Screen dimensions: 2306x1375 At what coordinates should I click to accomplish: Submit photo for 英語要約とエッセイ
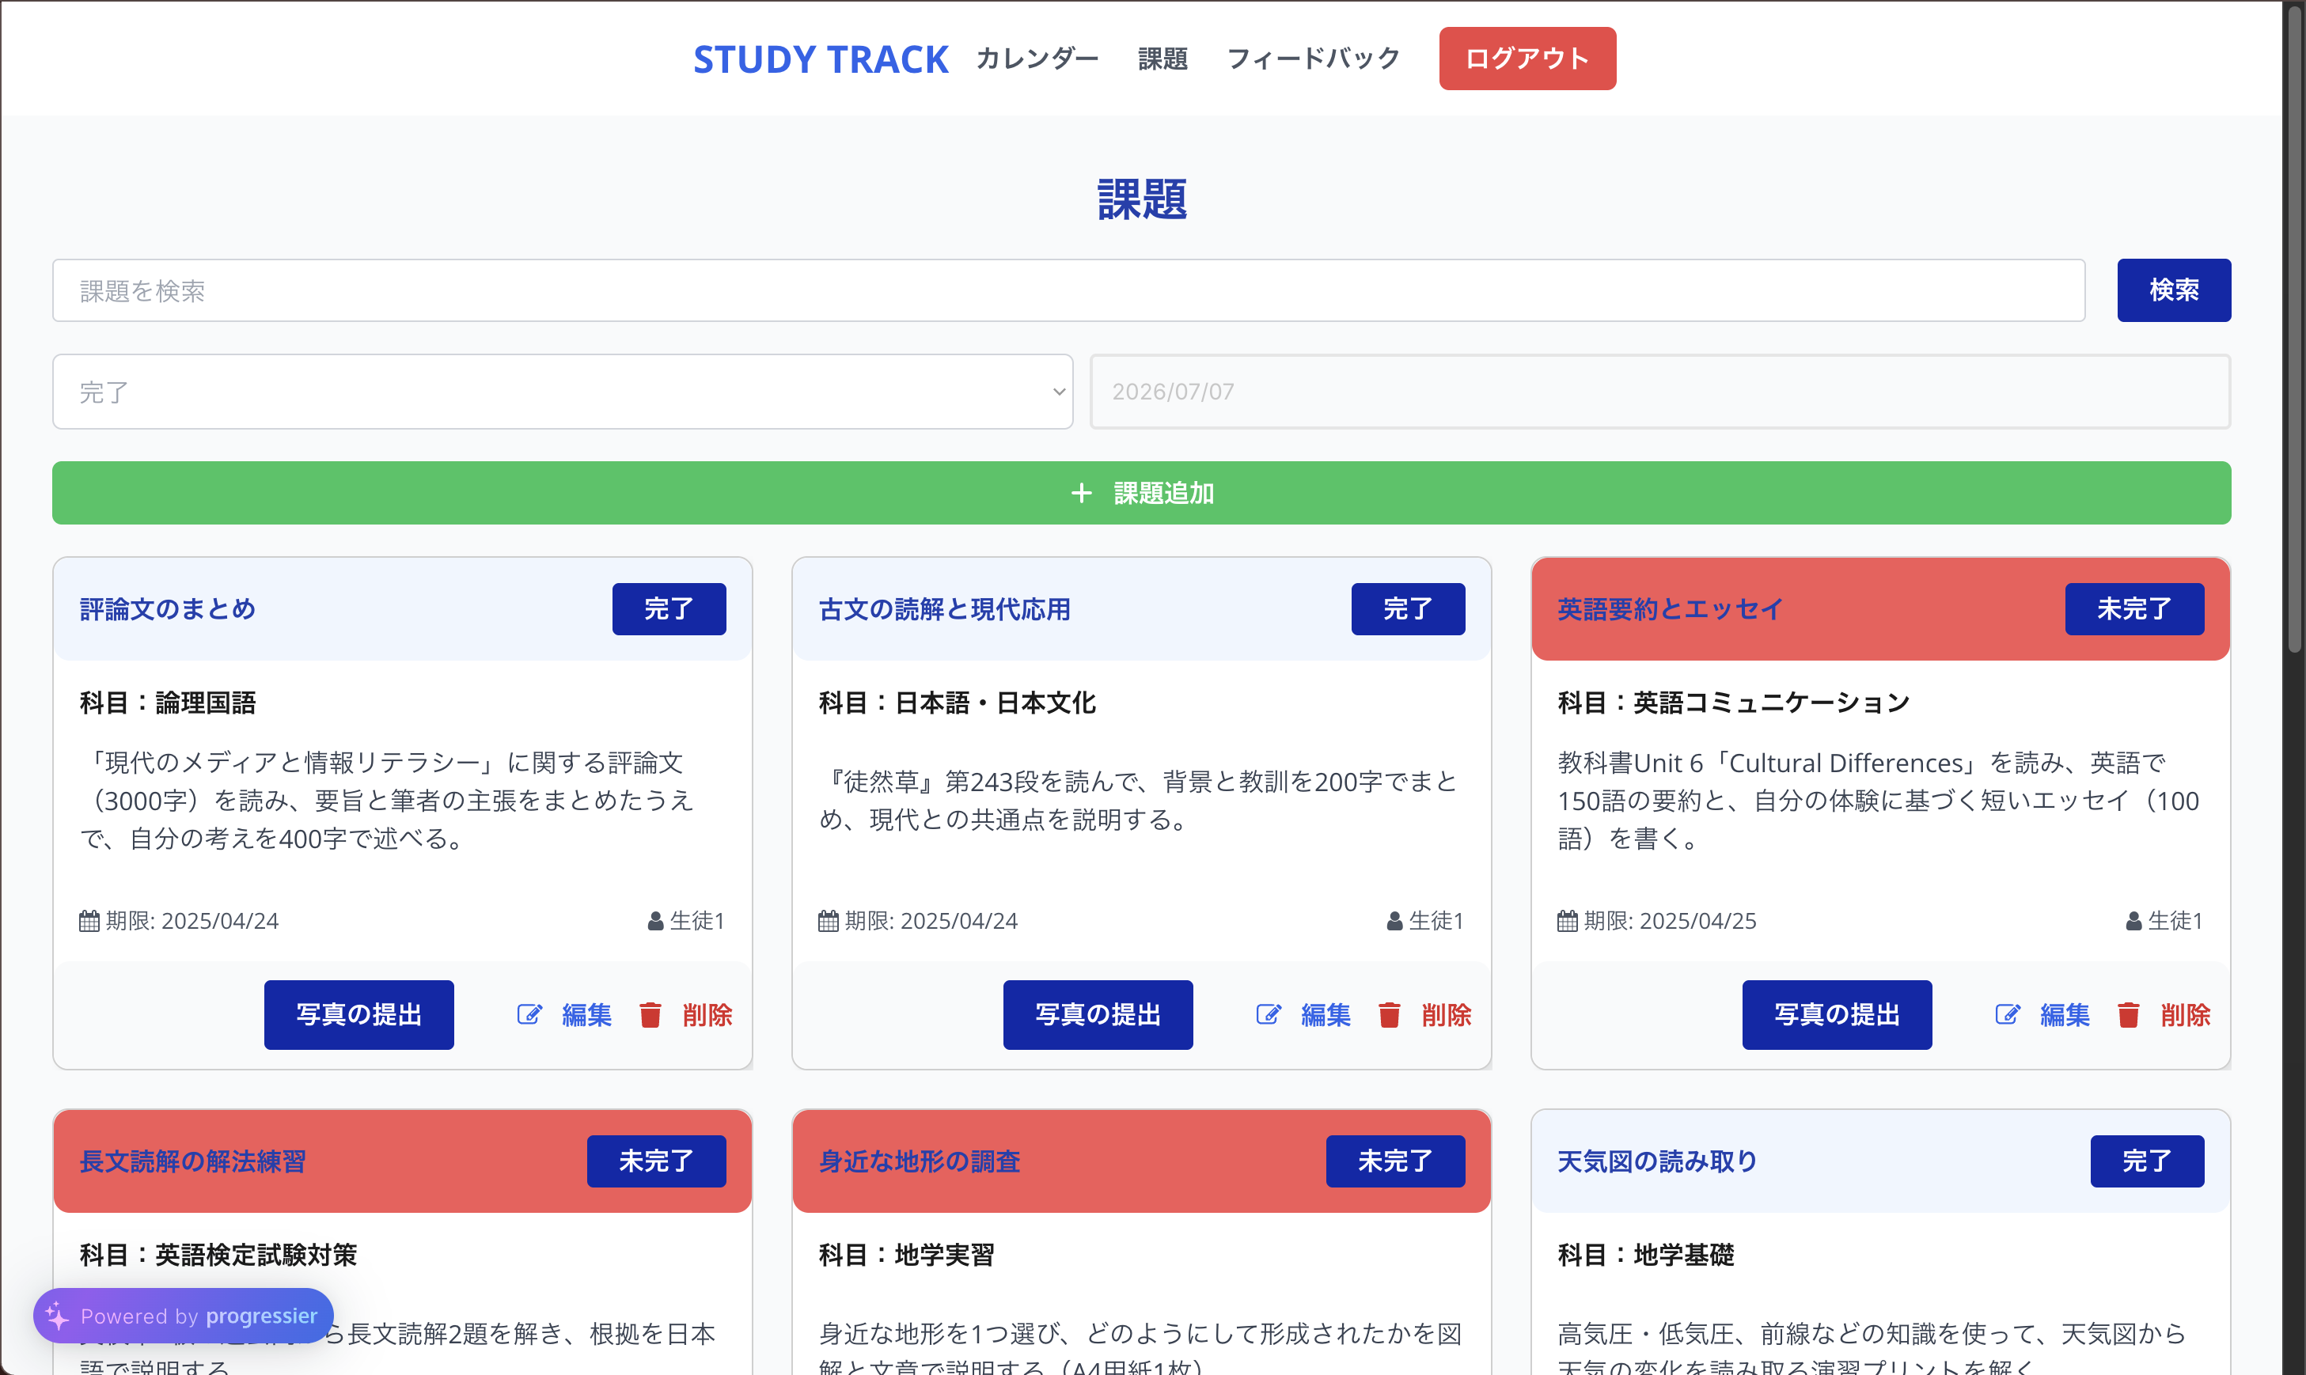point(1837,1014)
